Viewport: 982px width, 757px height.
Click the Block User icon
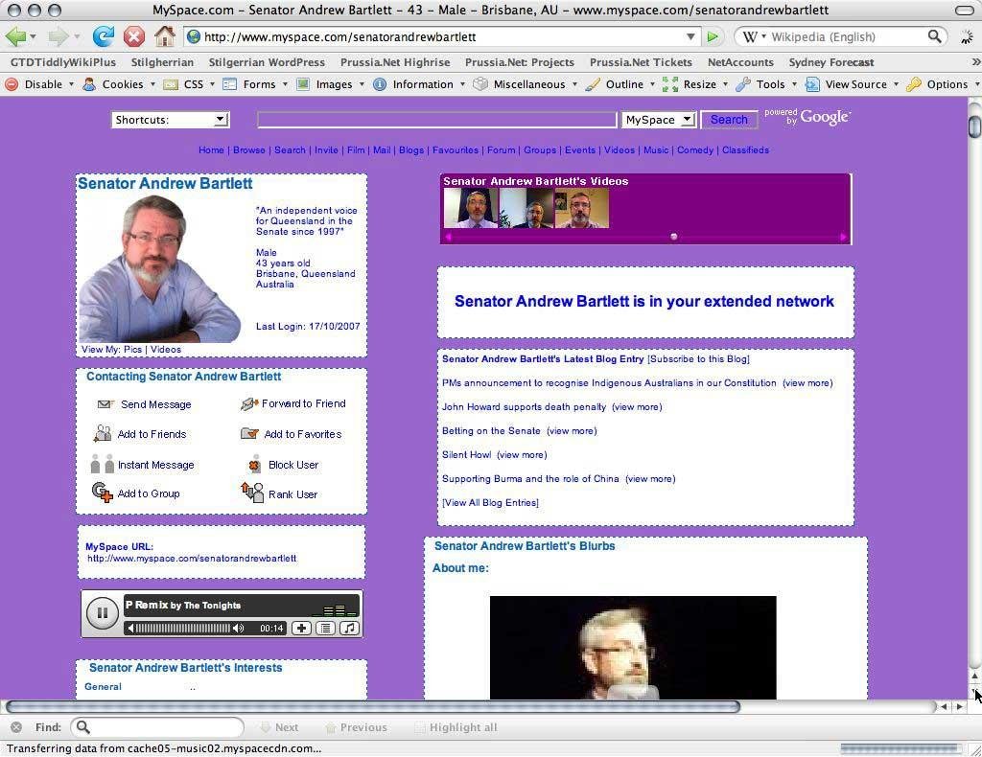253,464
